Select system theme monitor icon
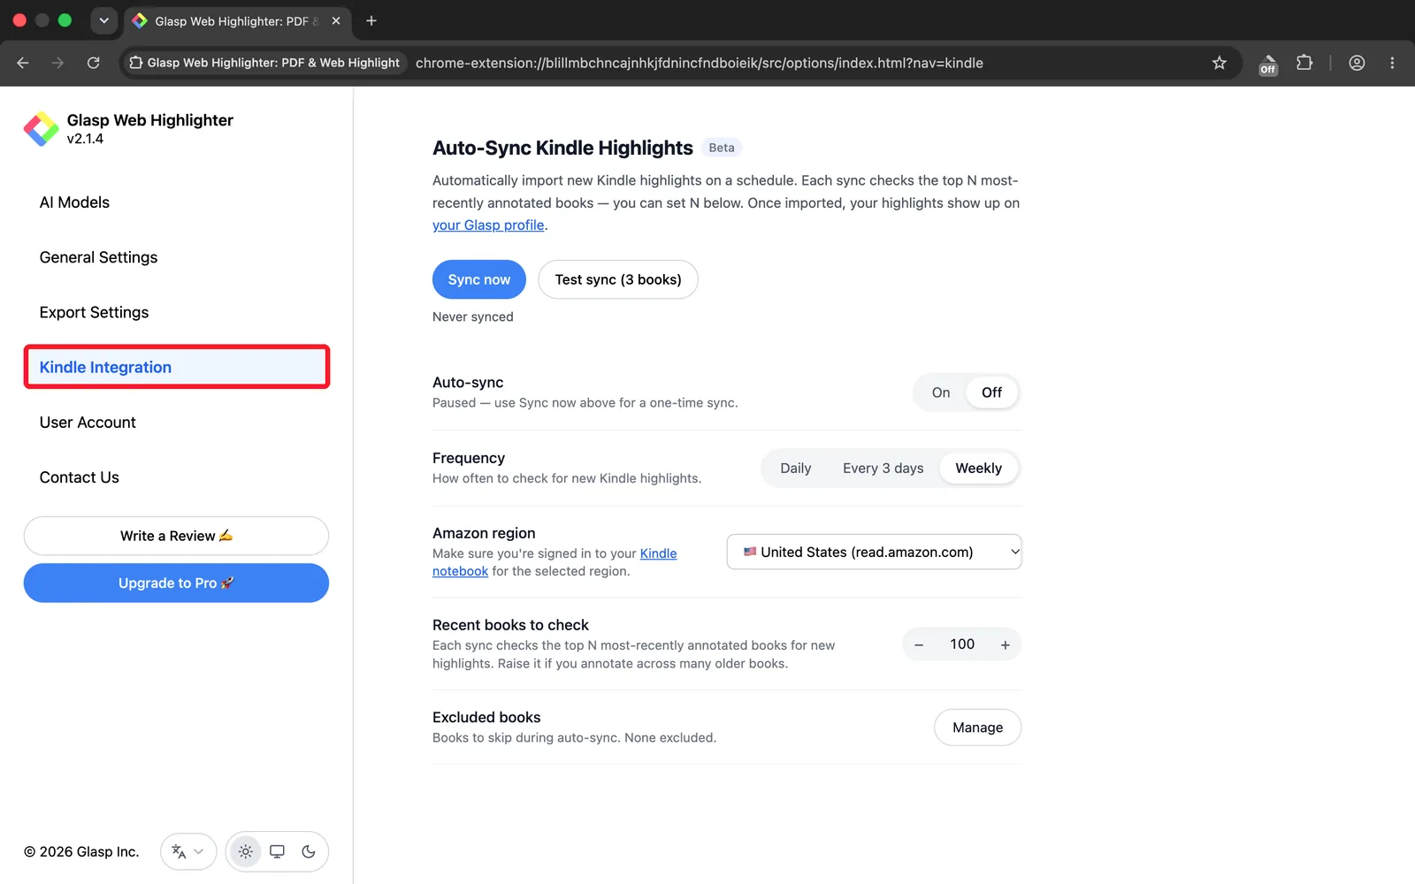This screenshot has height=884, width=1415. (x=277, y=852)
